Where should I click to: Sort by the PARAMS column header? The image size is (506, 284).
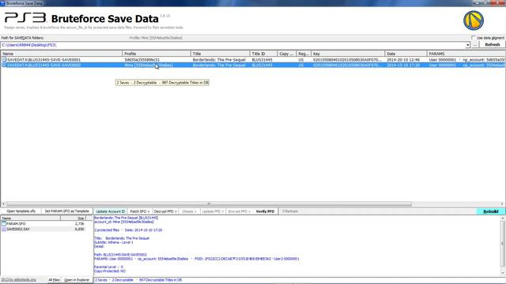pyautogui.click(x=466, y=54)
